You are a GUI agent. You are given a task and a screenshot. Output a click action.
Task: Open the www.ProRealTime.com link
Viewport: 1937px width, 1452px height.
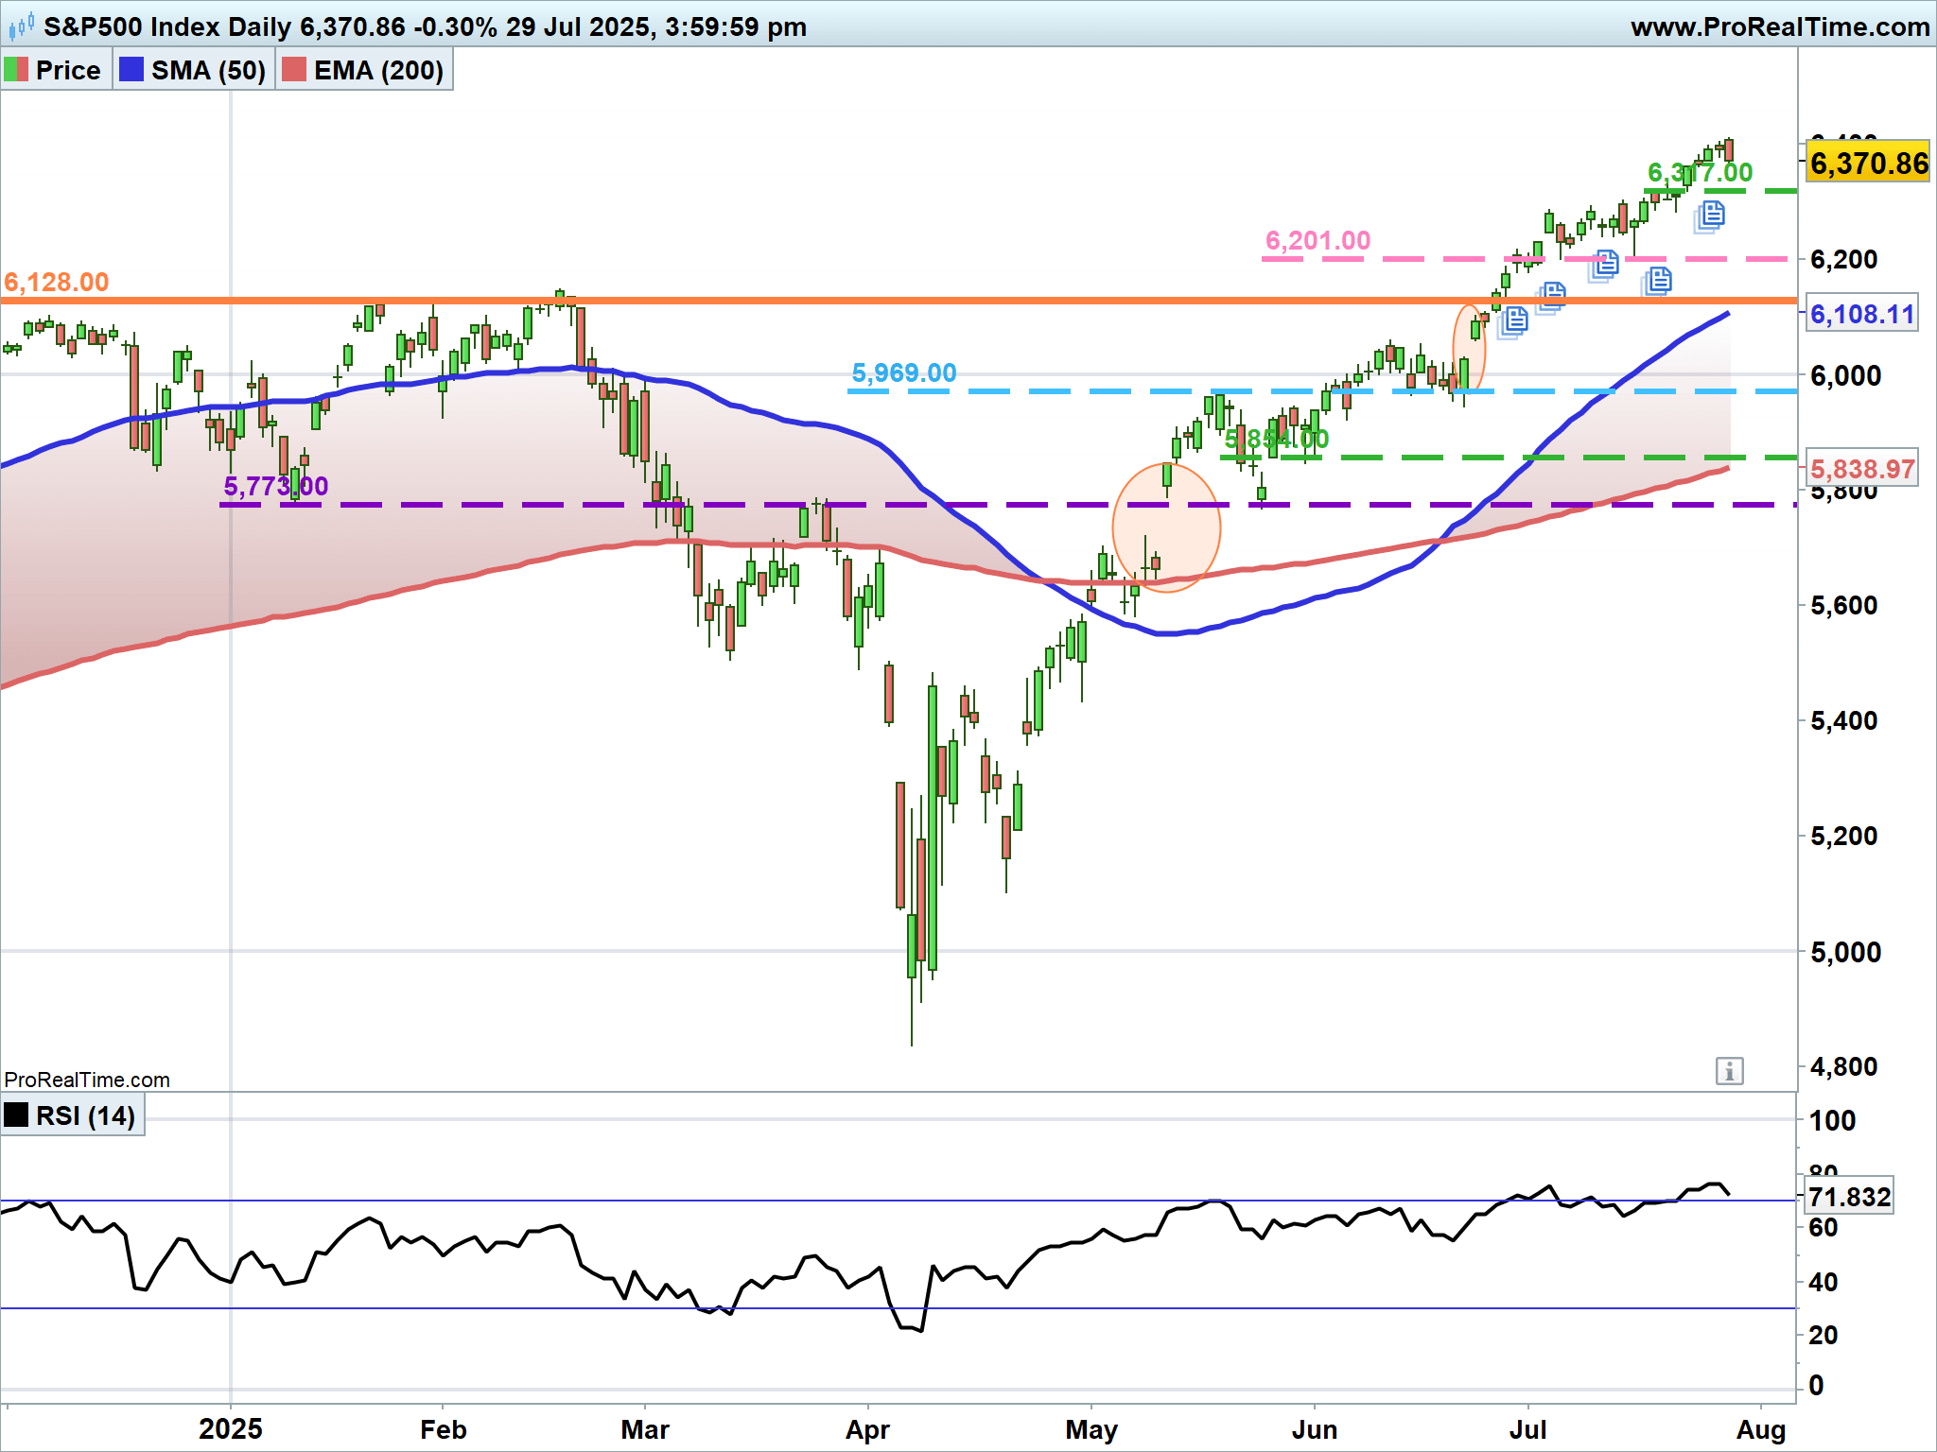coord(1780,26)
